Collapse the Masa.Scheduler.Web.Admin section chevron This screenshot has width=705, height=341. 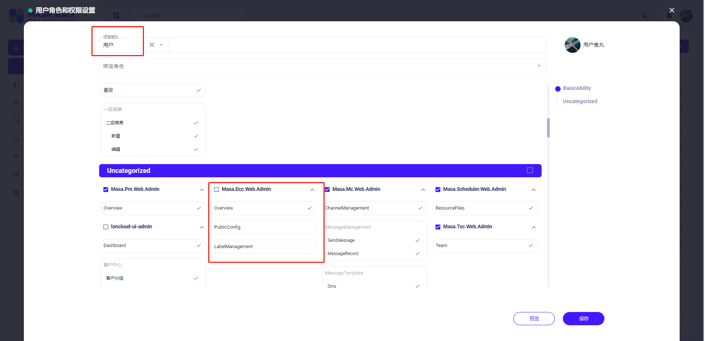point(534,190)
